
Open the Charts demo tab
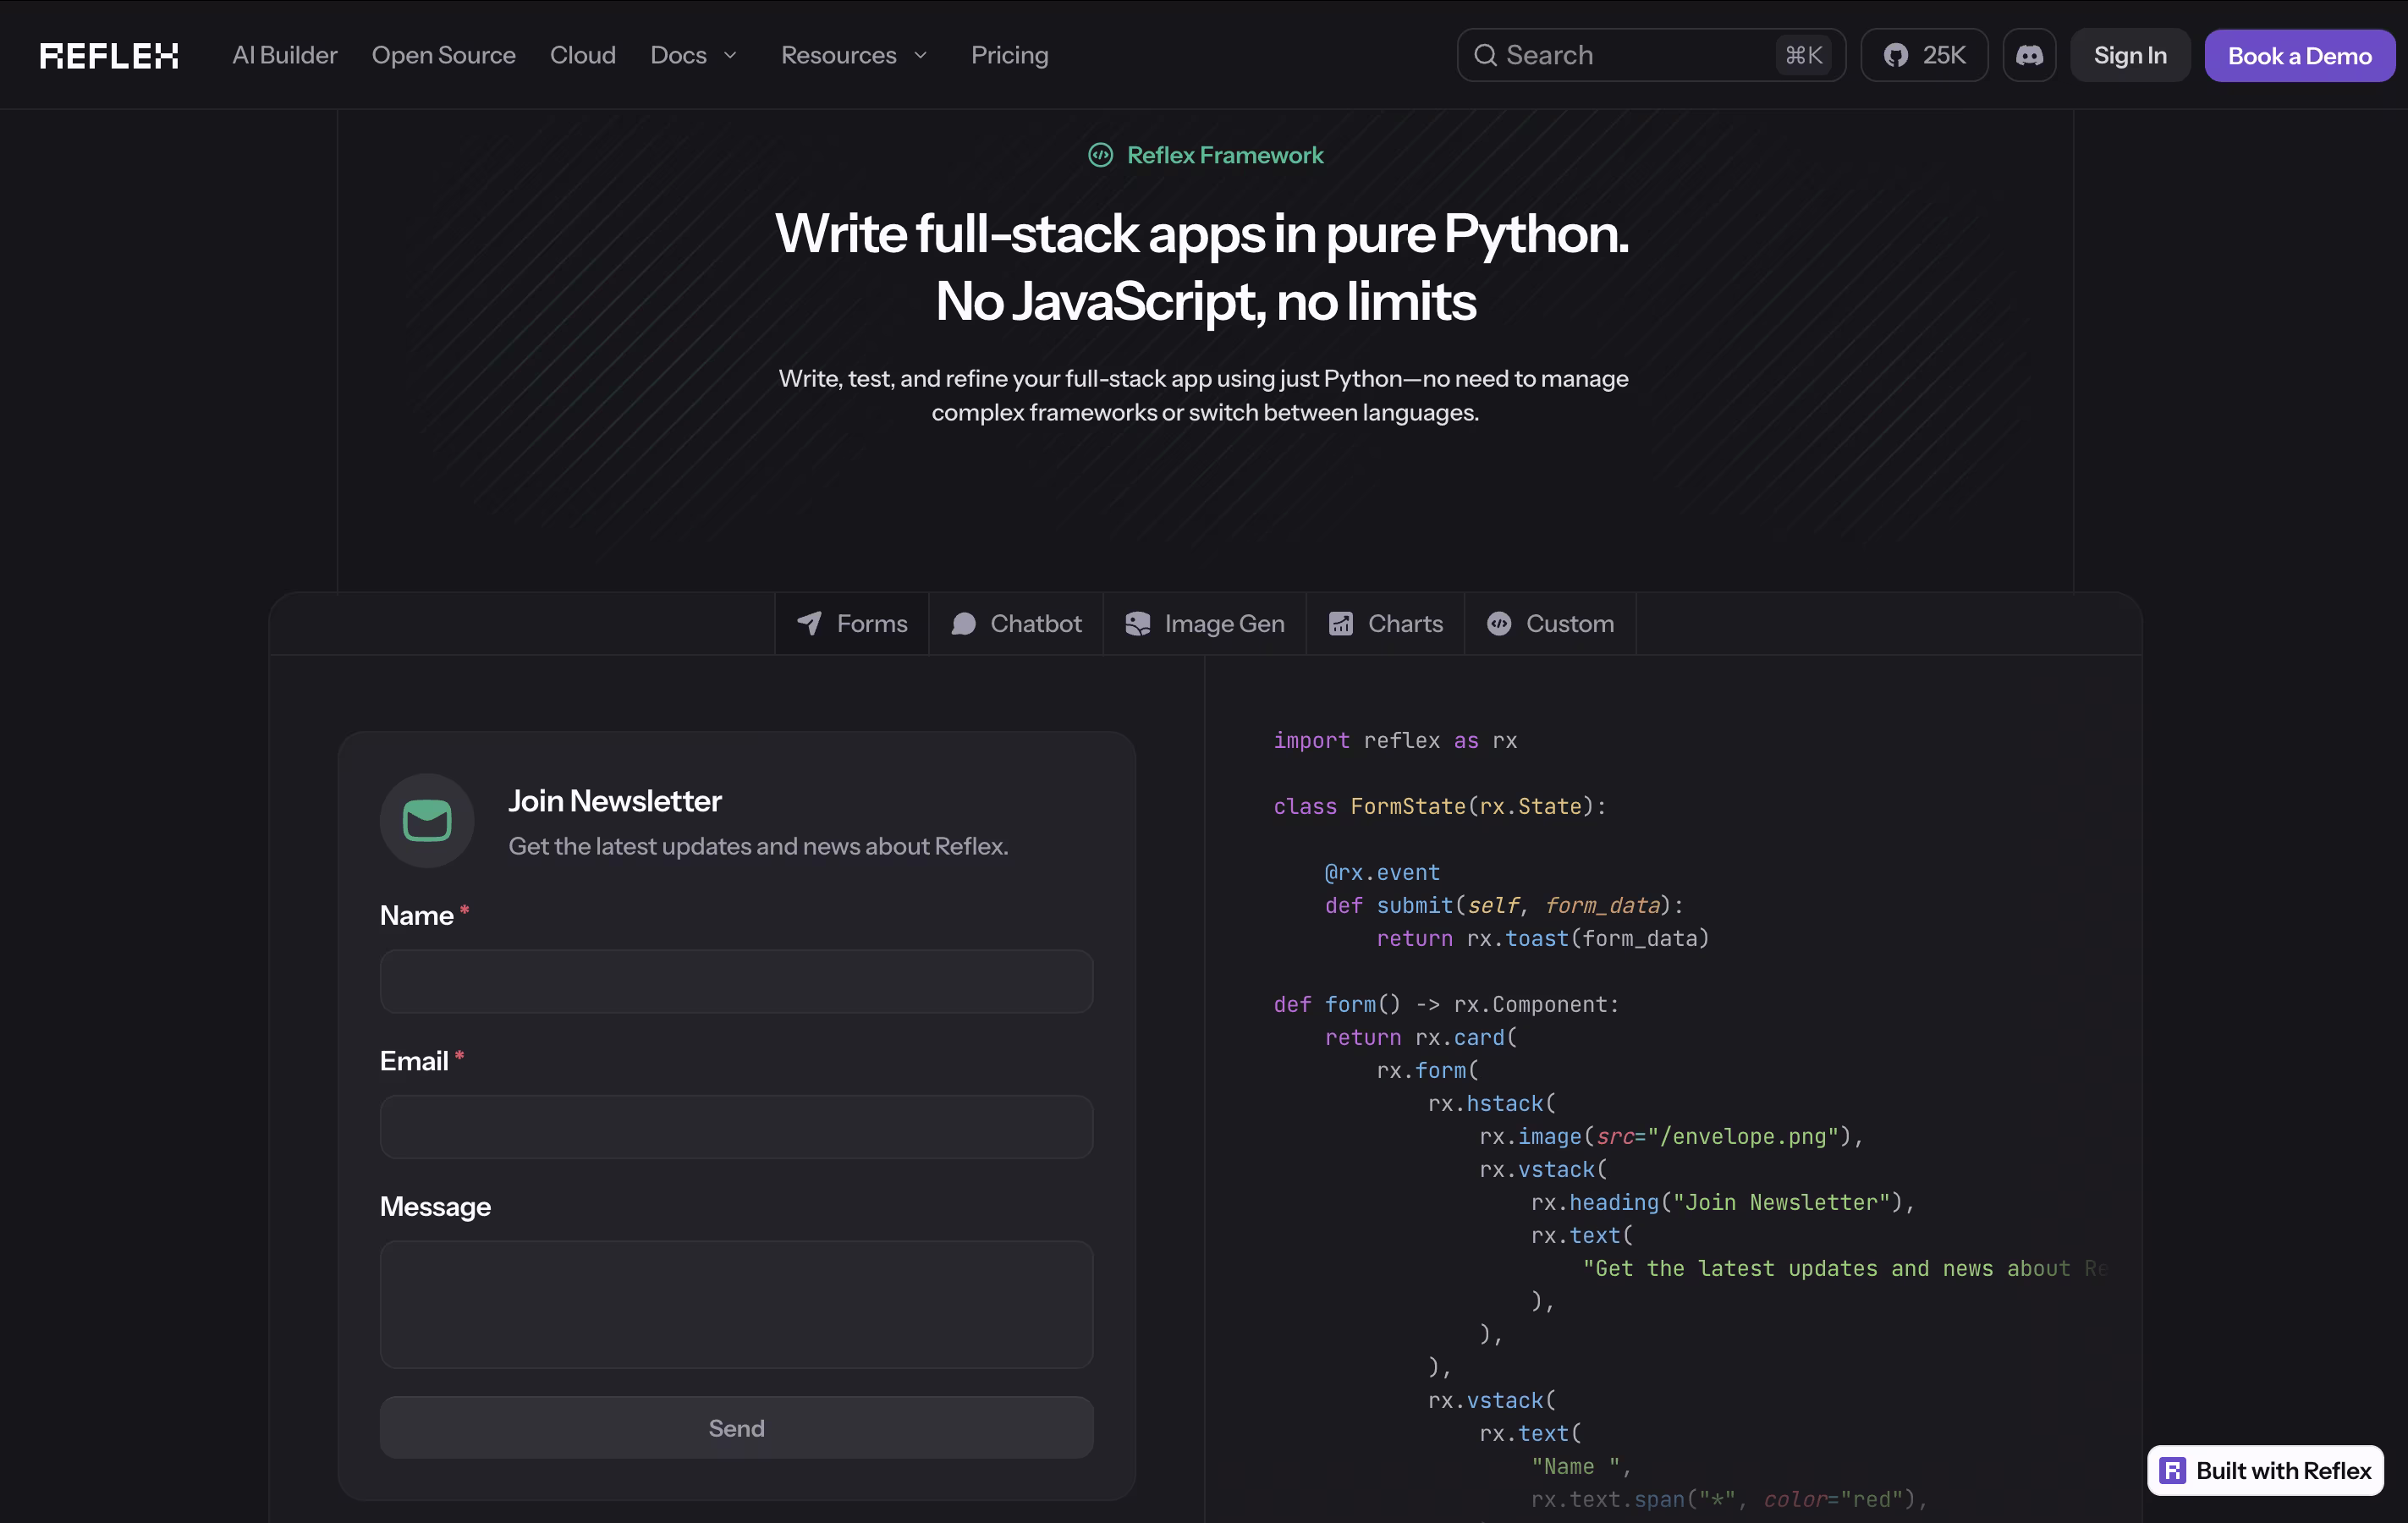click(x=1385, y=624)
